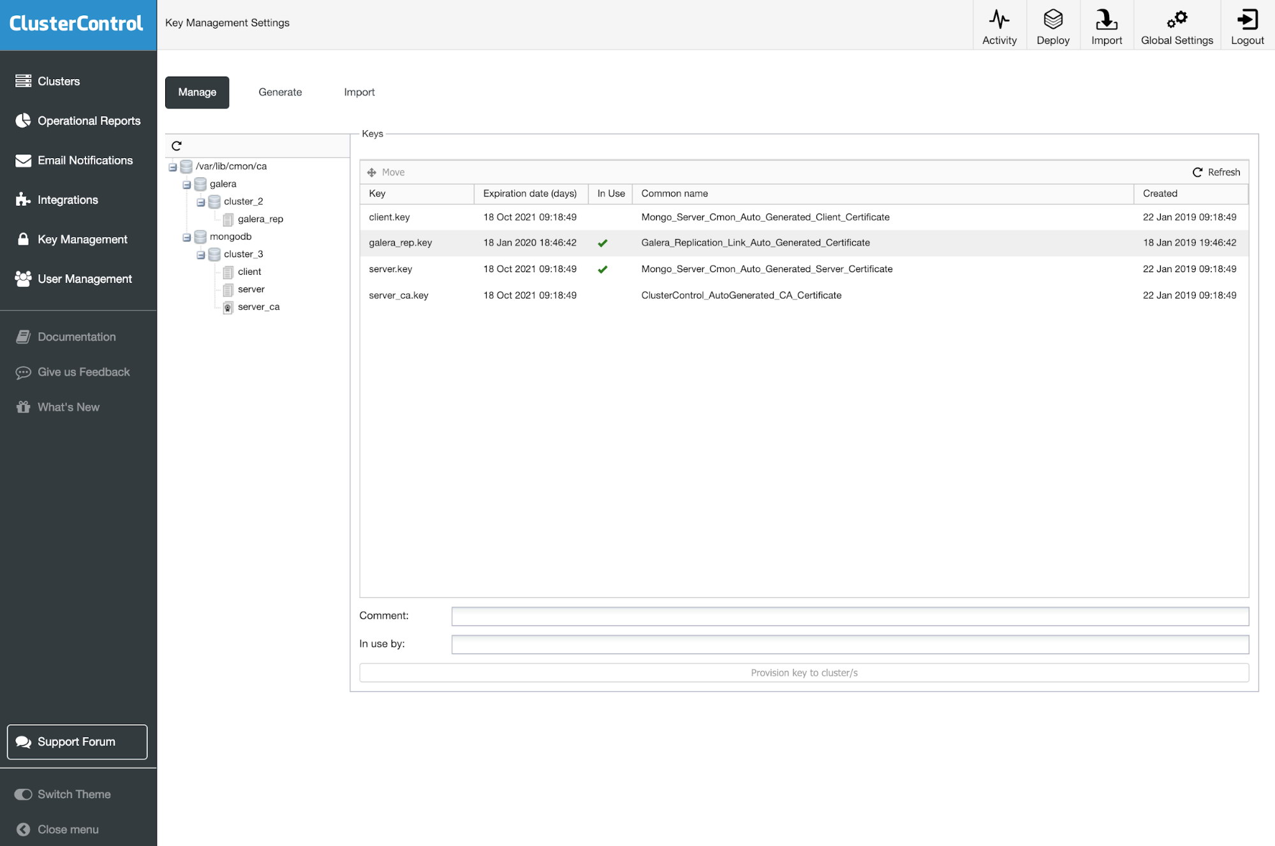Click the server_ca certificate icon in tree
The height and width of the screenshot is (846, 1275).
[228, 307]
